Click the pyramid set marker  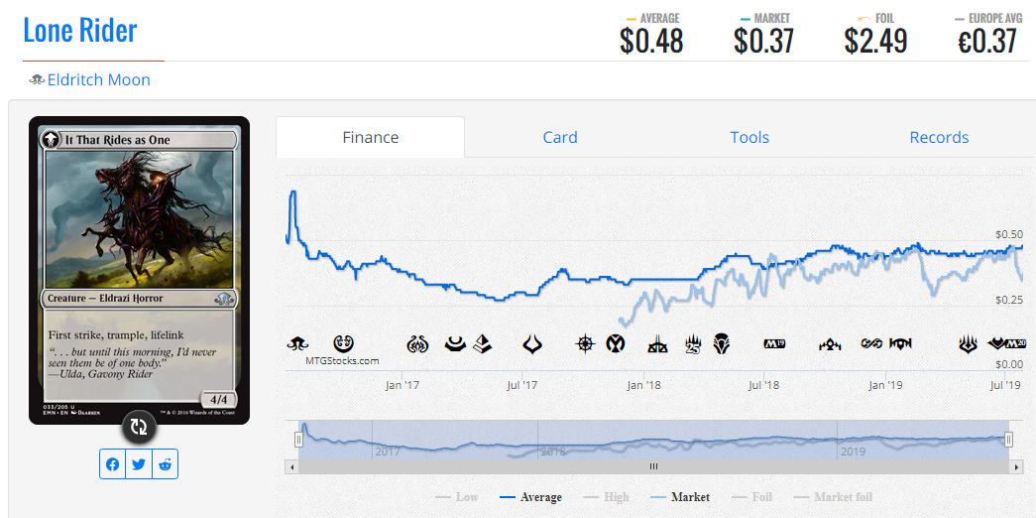pyautogui.click(x=481, y=343)
